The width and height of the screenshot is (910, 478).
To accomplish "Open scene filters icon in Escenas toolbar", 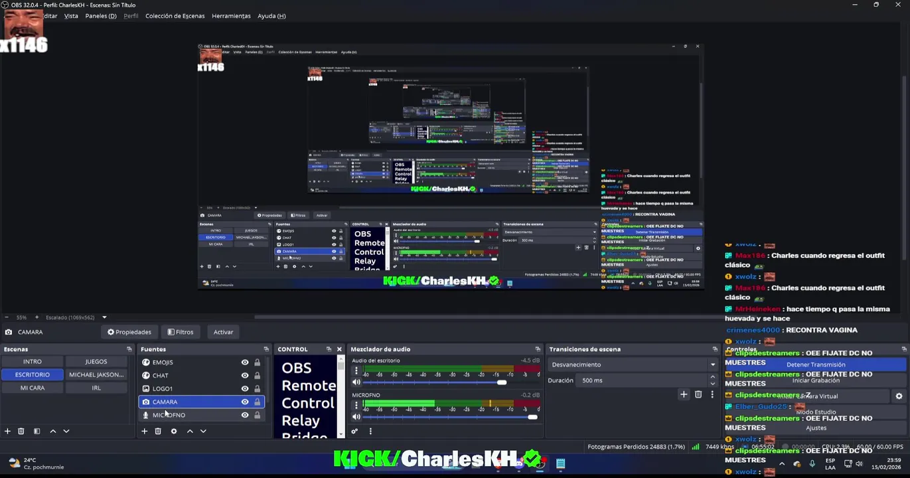I will 37,432.
